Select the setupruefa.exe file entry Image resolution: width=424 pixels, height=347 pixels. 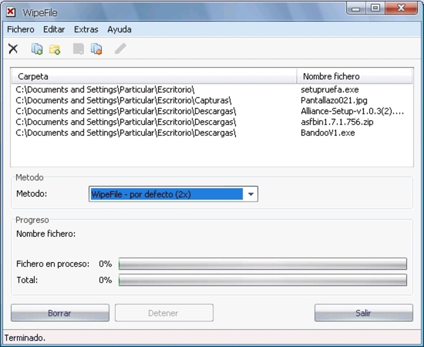tap(329, 89)
